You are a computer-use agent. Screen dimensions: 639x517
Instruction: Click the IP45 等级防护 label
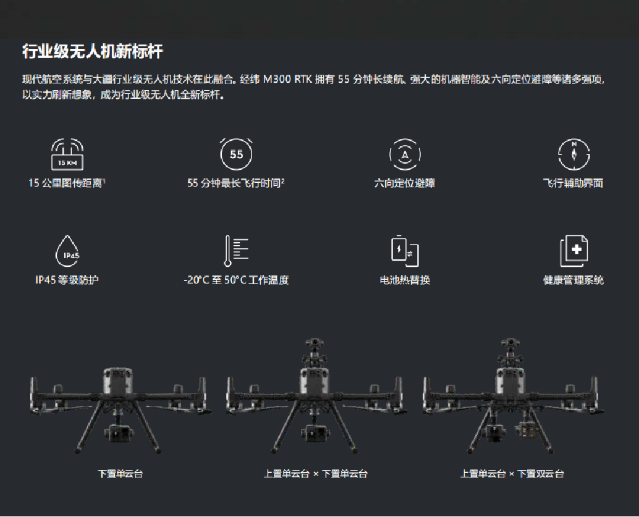[67, 280]
